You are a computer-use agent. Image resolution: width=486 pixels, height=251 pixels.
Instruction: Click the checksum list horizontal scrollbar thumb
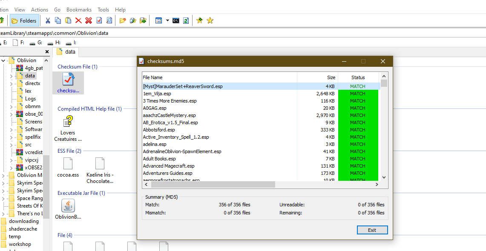pyautogui.click(x=213, y=185)
